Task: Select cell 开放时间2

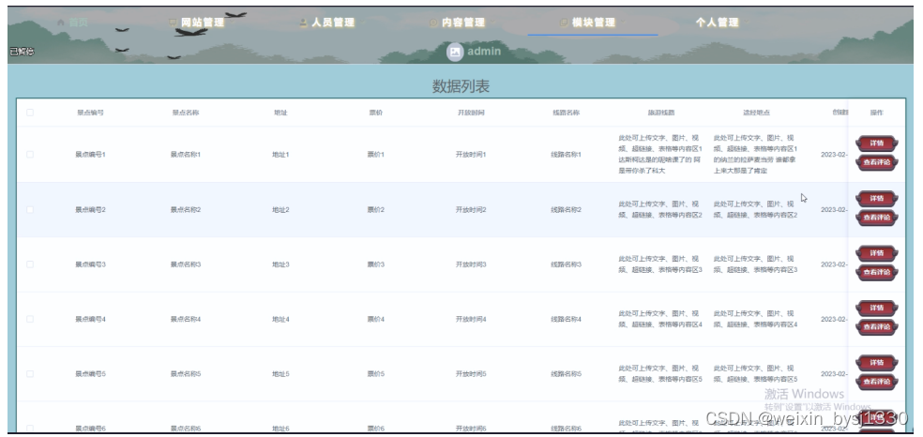Action: point(471,209)
